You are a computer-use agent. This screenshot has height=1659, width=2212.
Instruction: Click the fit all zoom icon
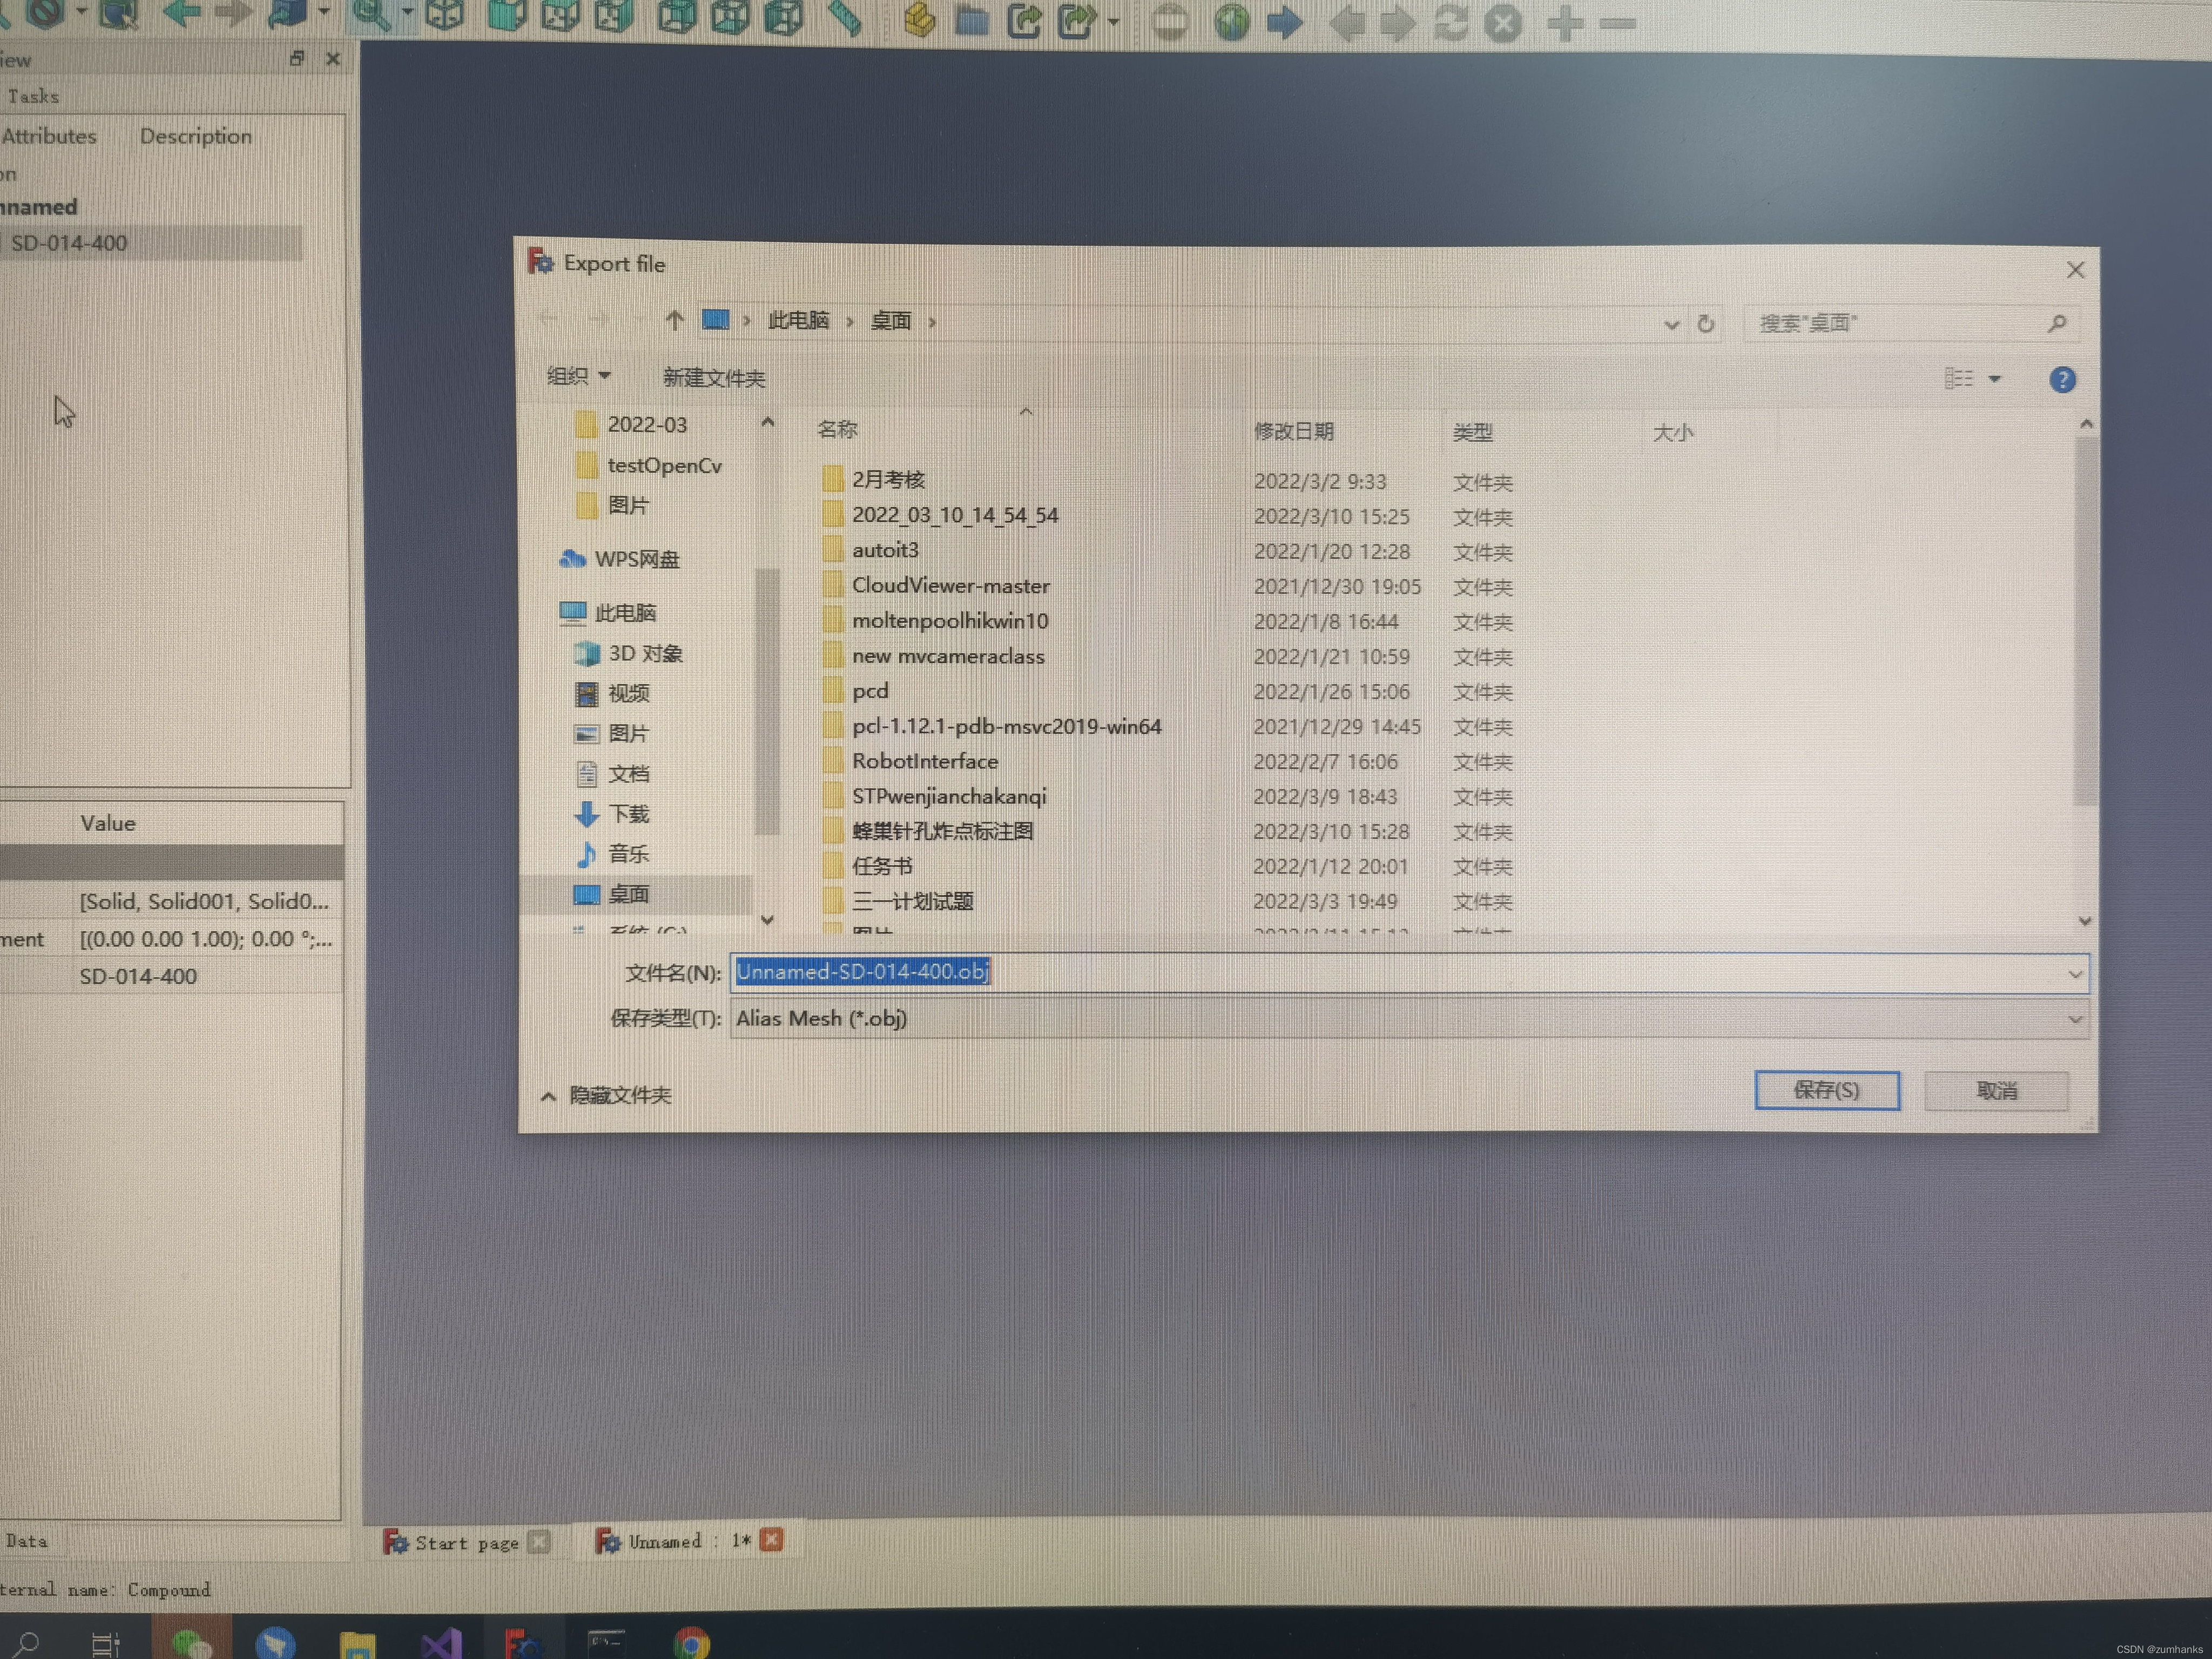pyautogui.click(x=371, y=14)
